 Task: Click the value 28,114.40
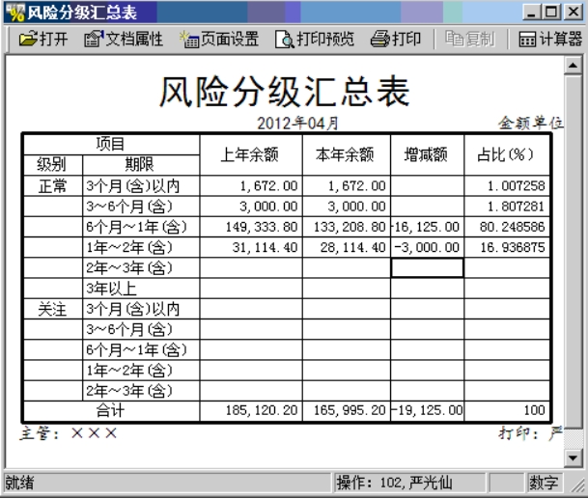(352, 247)
